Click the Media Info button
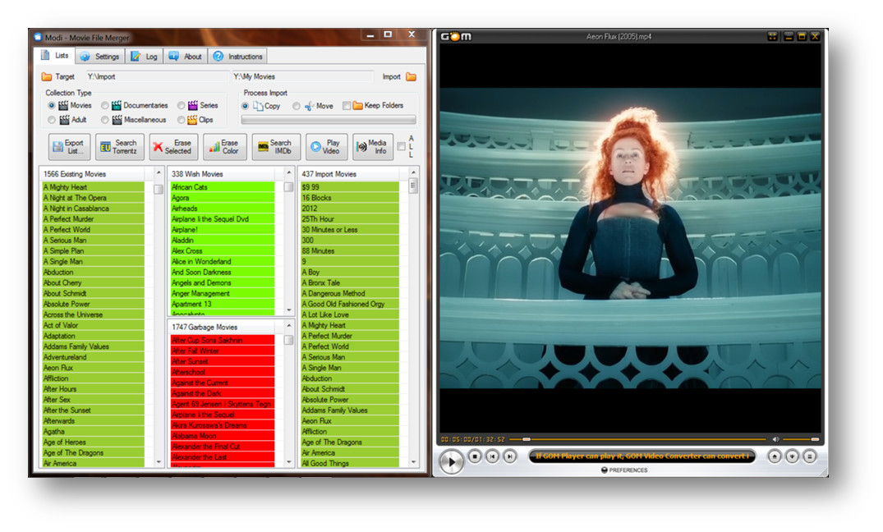883x532 pixels. coord(373,147)
